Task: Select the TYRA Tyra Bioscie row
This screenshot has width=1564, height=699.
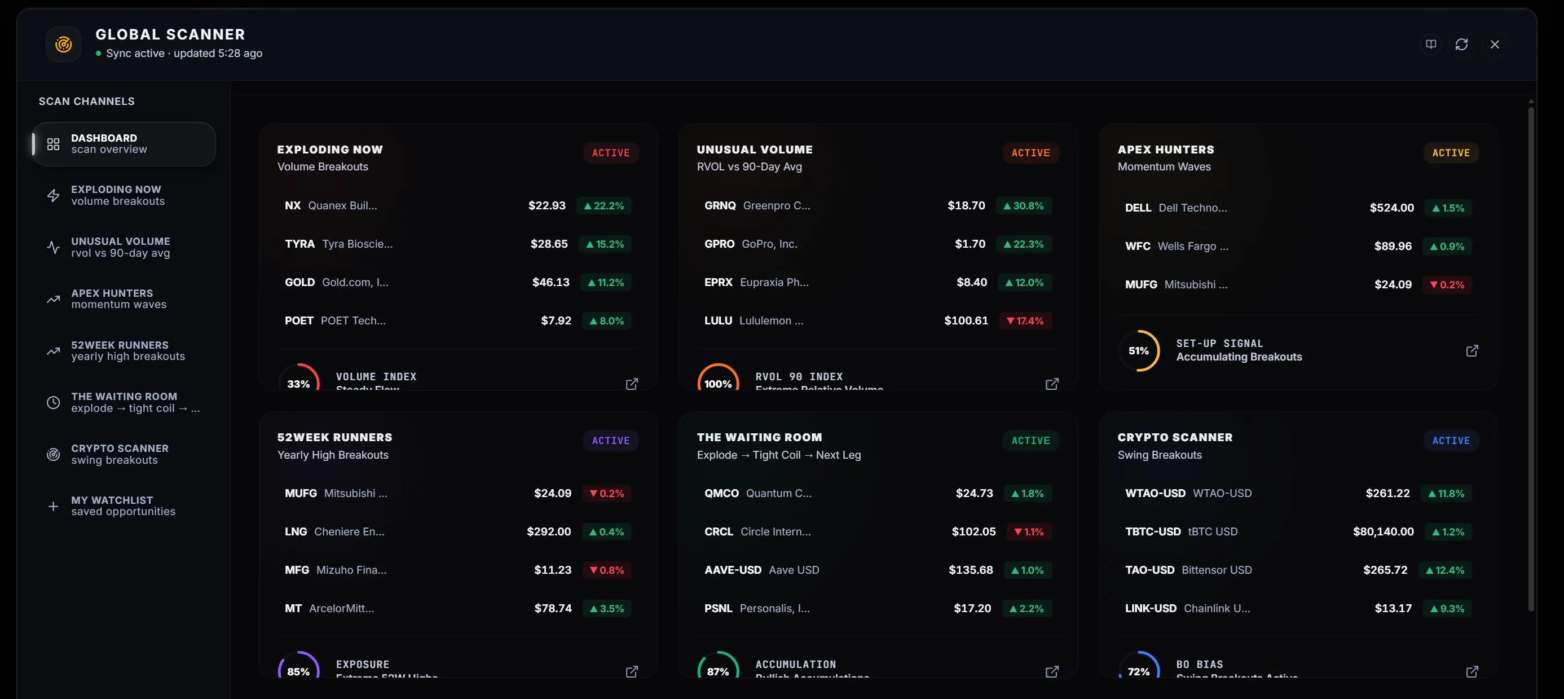Action: pyautogui.click(x=458, y=244)
